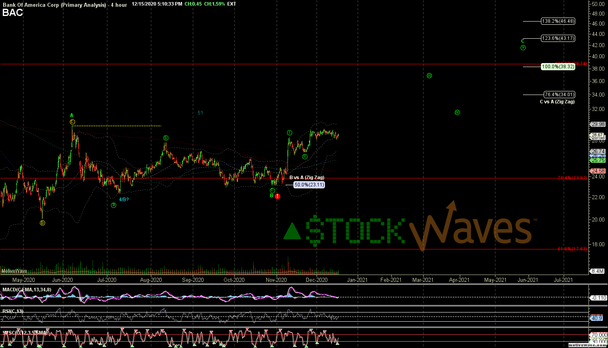Click red 61.8%(17.63) level label
This screenshot has width=608, height=348.
point(572,249)
